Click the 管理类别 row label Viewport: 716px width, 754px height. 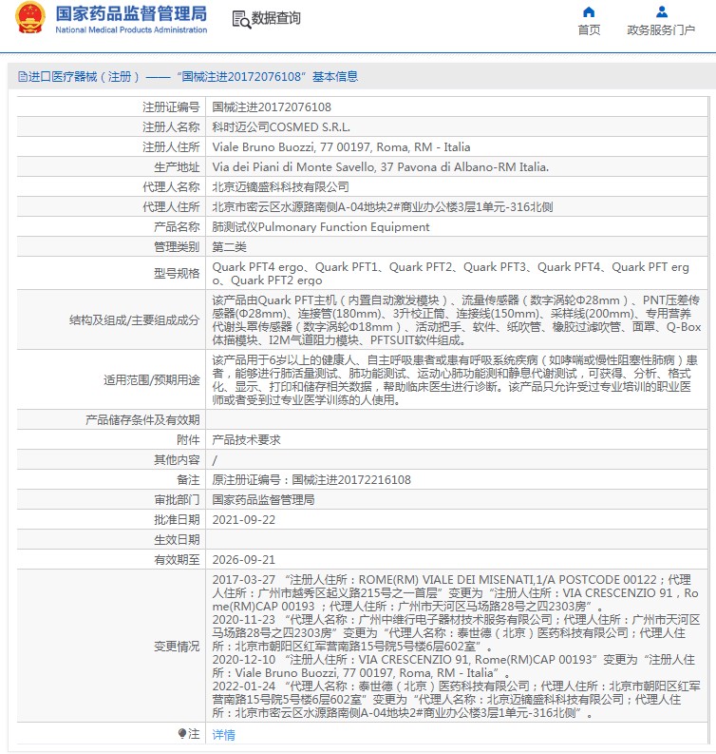point(177,246)
